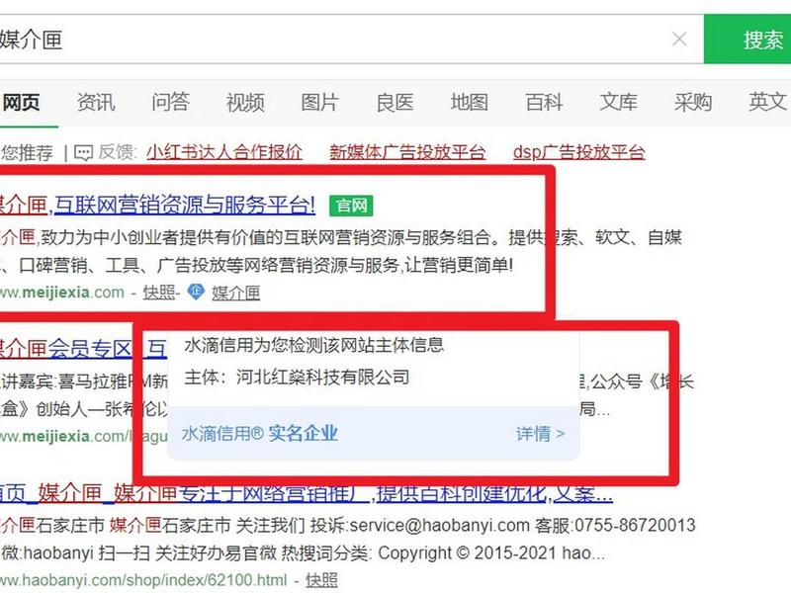Click the green 搜索 search button

click(747, 40)
